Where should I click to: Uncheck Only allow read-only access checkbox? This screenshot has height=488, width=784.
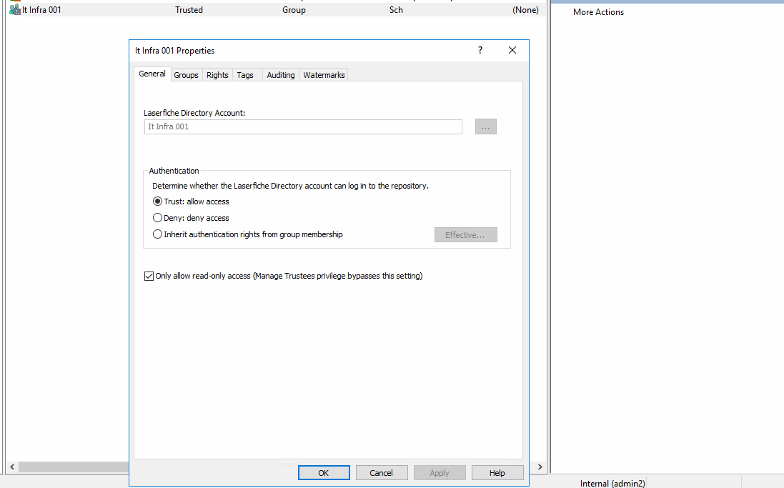click(x=149, y=276)
